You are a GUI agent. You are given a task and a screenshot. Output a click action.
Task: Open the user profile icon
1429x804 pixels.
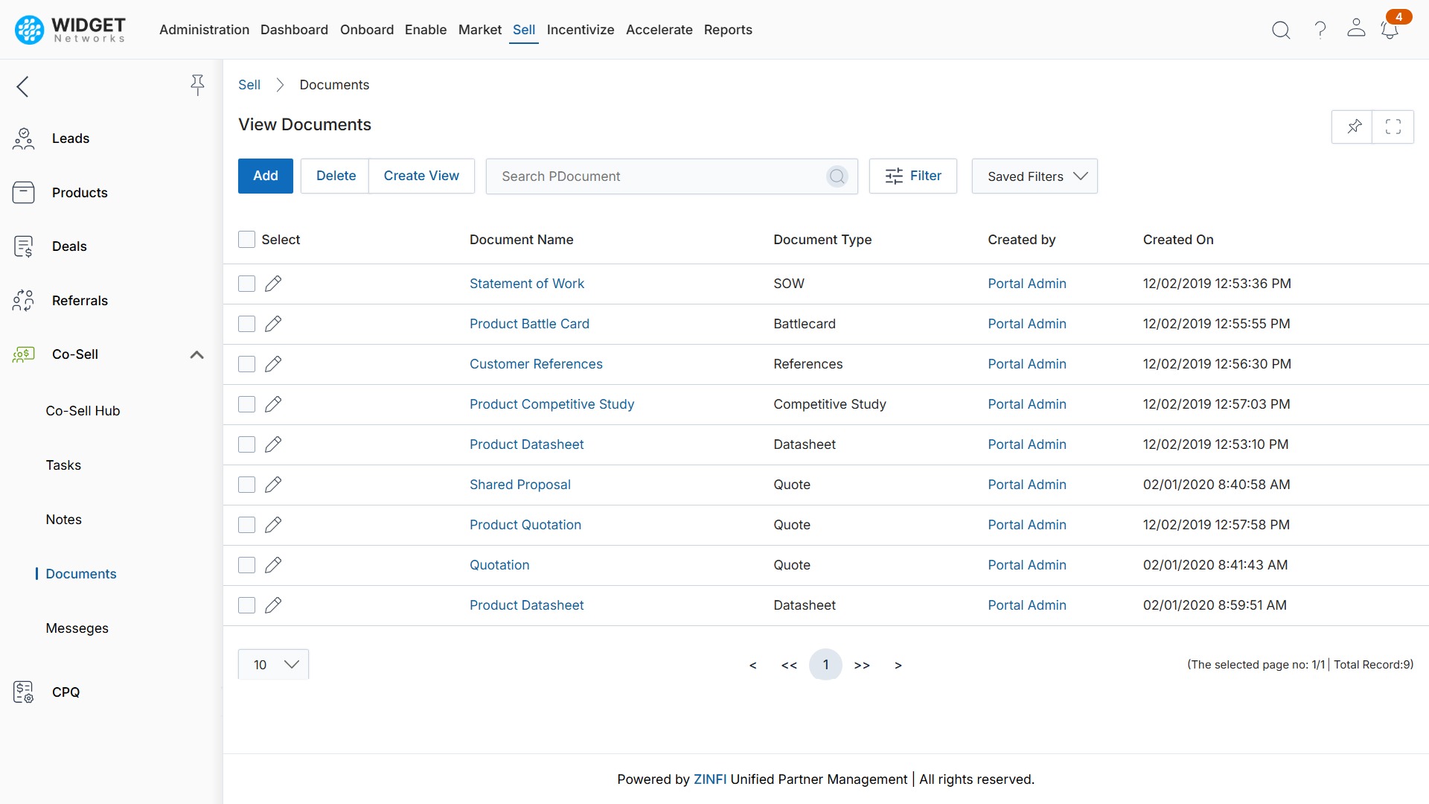(1356, 28)
